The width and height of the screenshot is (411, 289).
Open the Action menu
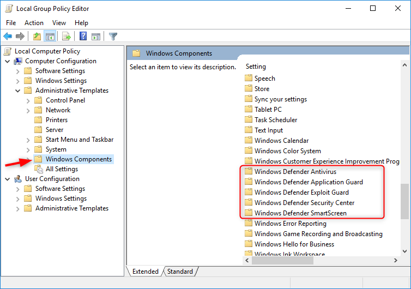click(34, 23)
